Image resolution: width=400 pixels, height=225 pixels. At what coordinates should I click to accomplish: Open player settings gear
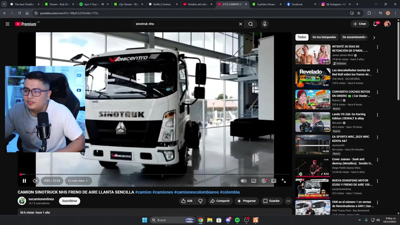coord(264,181)
